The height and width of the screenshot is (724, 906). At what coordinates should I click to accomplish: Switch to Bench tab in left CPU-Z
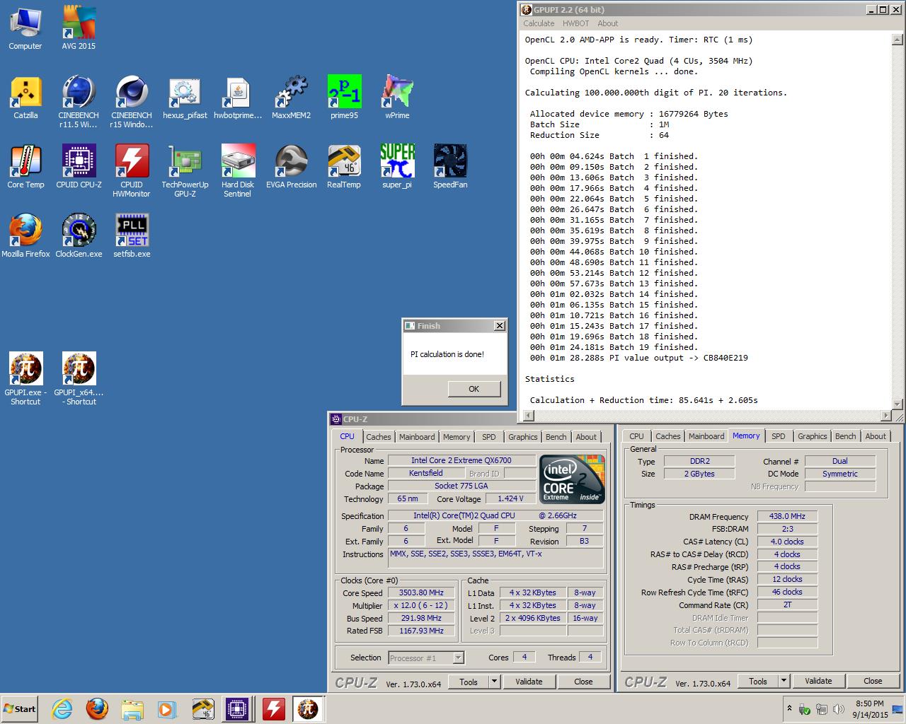[x=556, y=437]
